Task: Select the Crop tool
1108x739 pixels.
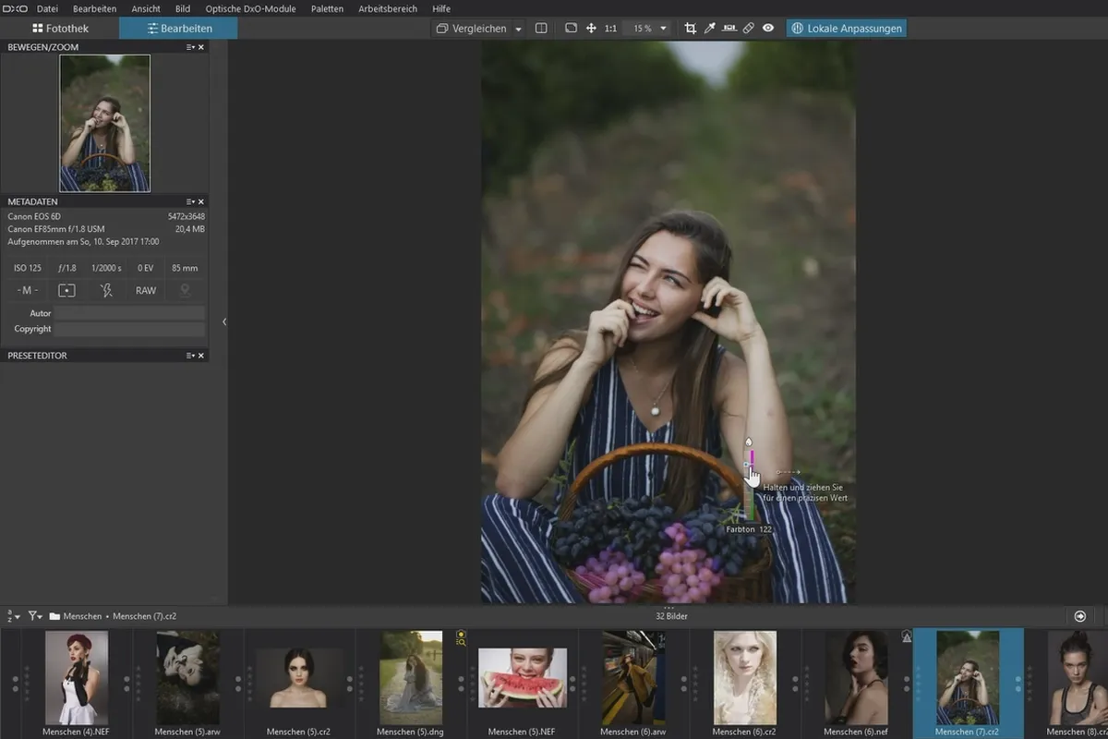Action: (x=690, y=29)
